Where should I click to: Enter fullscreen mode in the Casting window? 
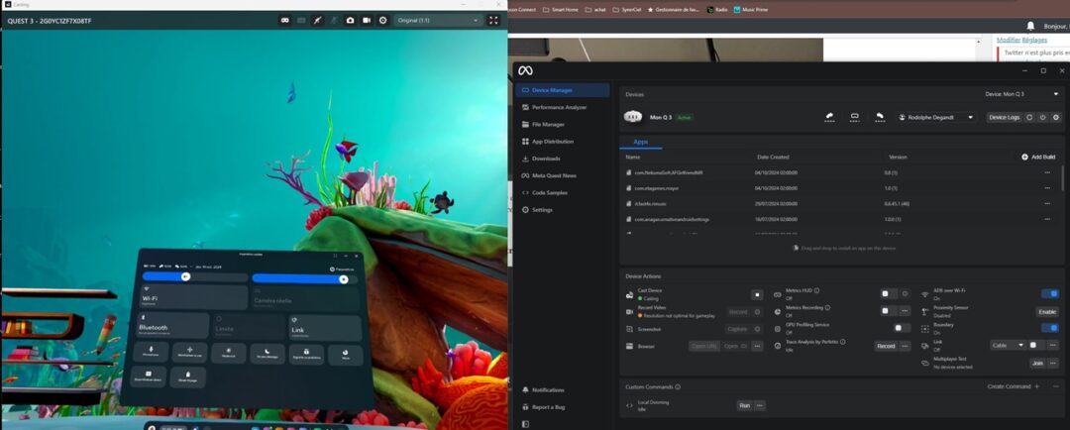493,21
